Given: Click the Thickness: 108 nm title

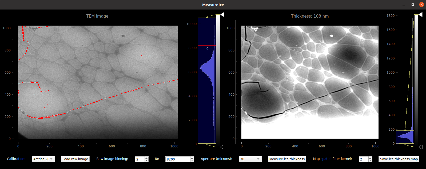Looking at the screenshot, I should pos(310,16).
